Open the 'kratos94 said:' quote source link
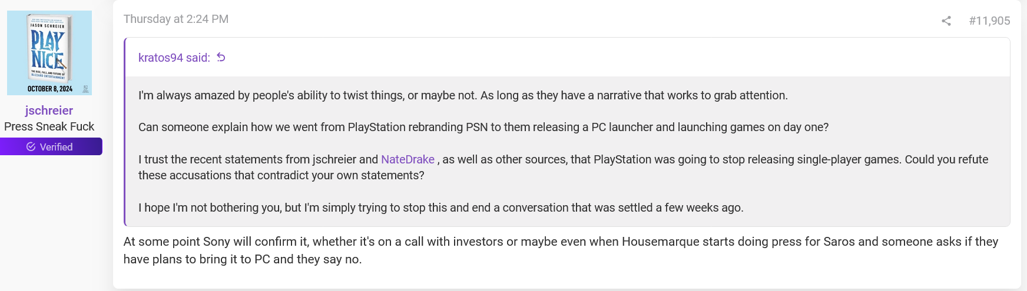 [x=174, y=58]
